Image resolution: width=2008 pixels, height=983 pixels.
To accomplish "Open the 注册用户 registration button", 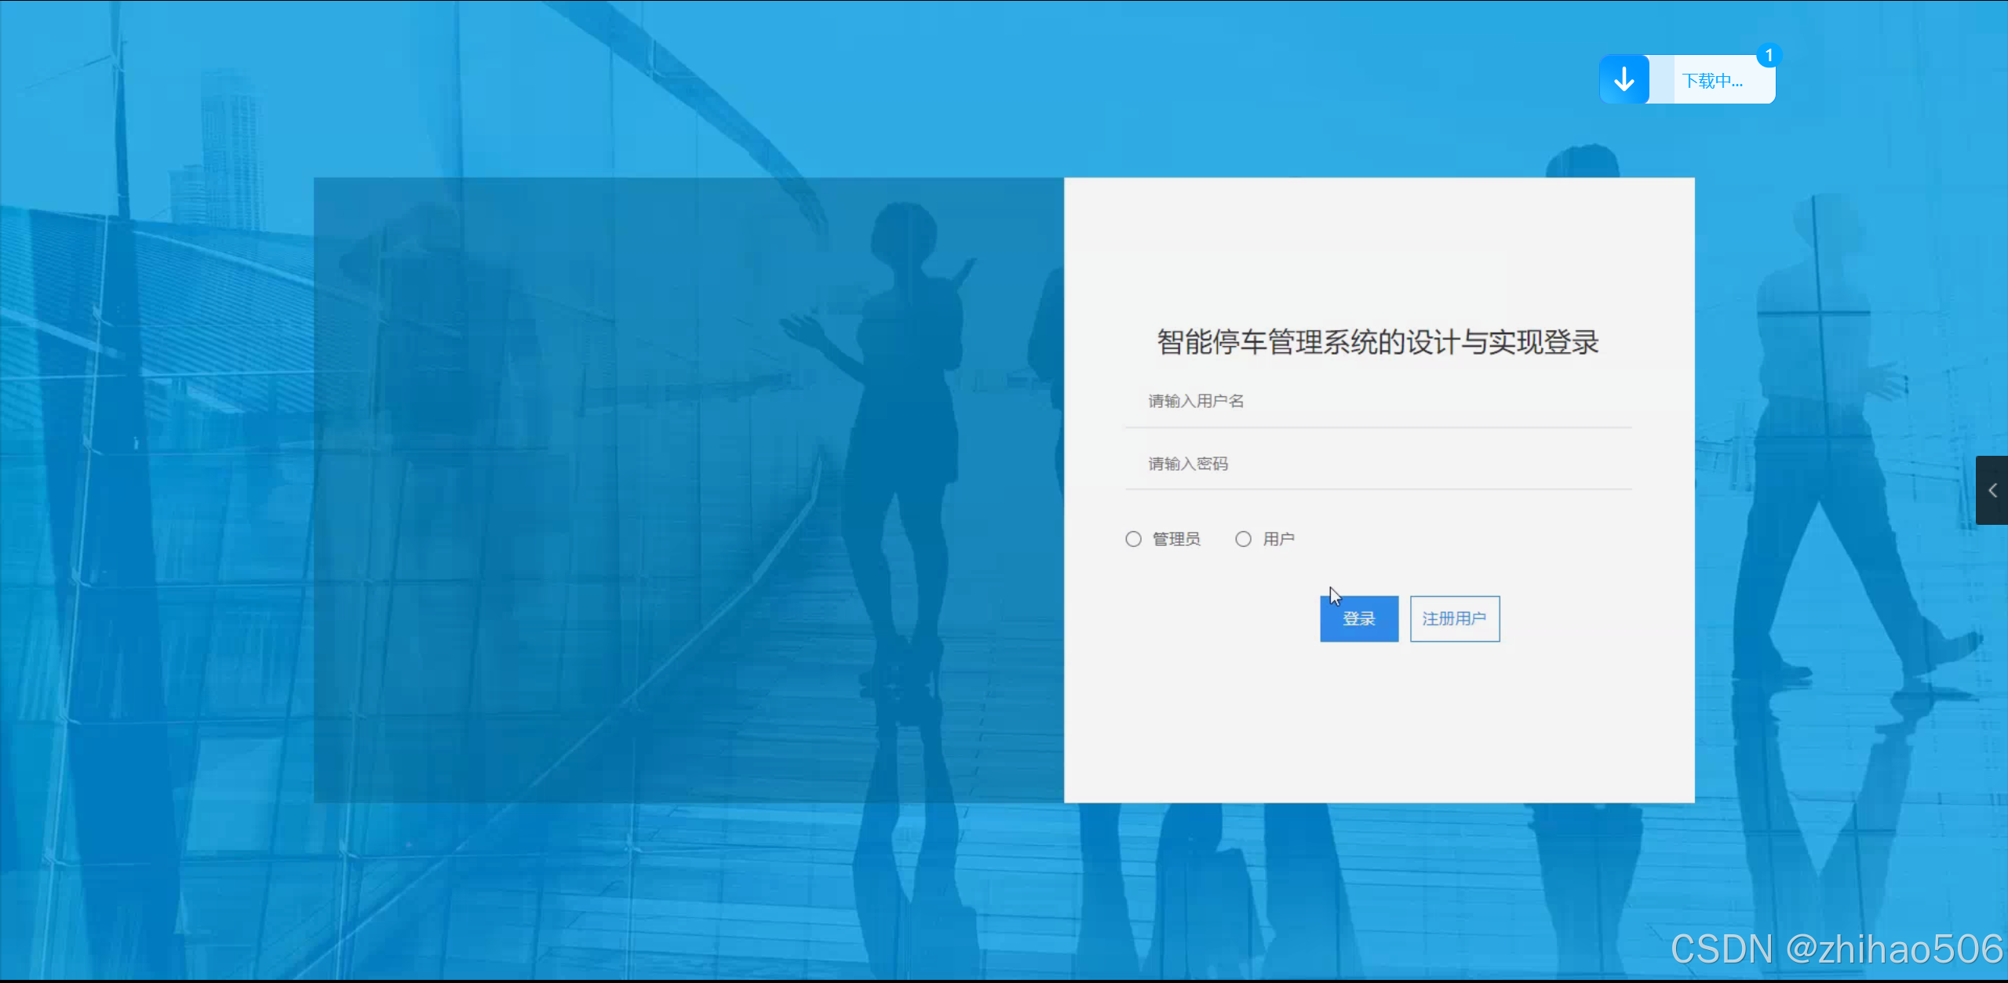I will pos(1454,619).
